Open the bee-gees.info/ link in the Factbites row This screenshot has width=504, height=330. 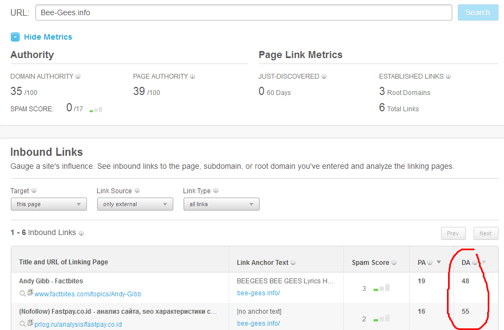click(259, 293)
